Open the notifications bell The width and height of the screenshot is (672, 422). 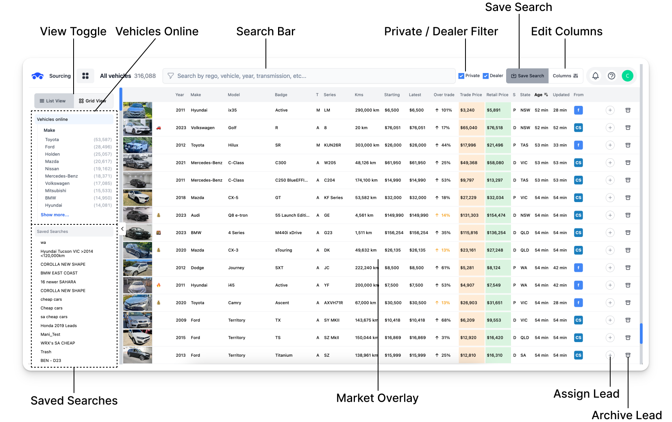pyautogui.click(x=595, y=76)
